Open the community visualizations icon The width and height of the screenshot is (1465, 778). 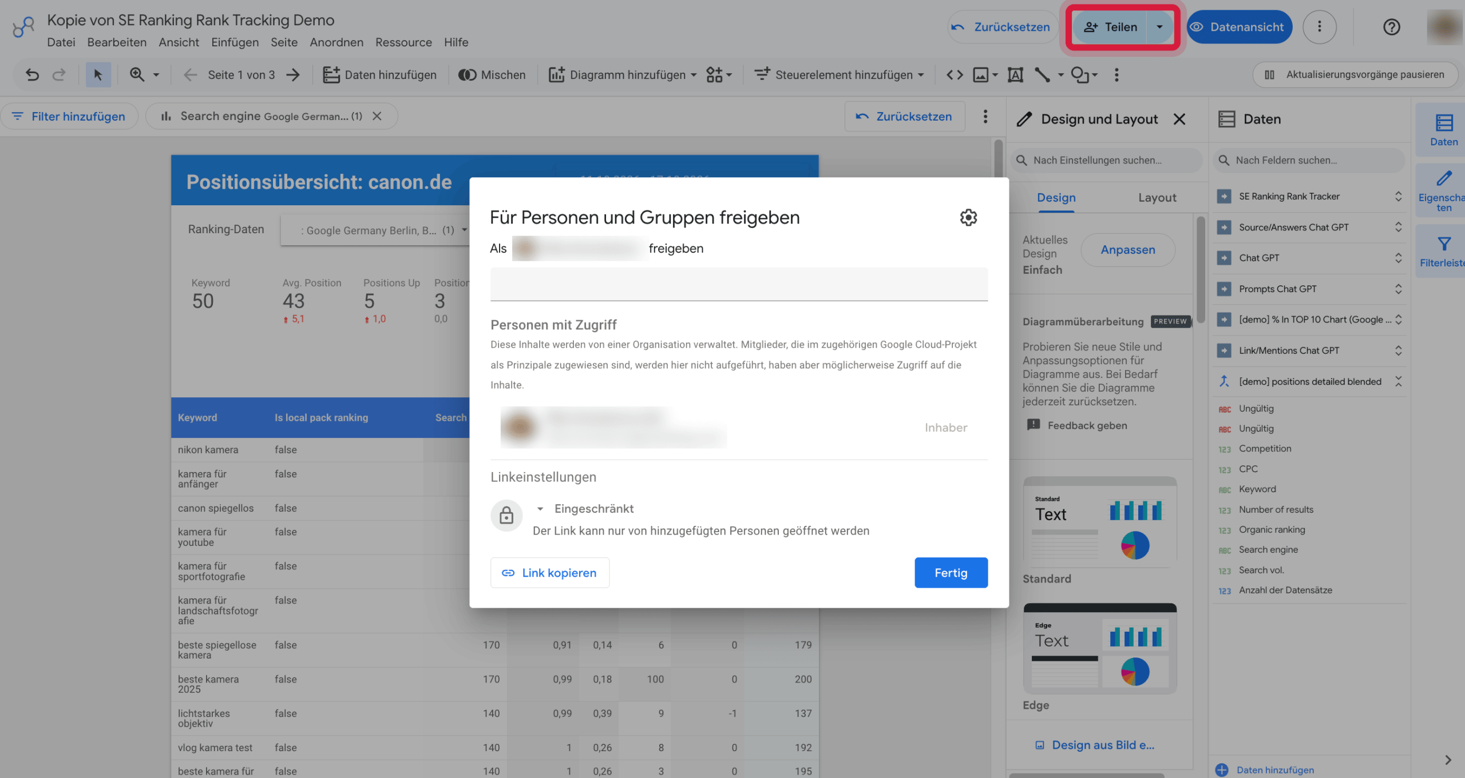tap(718, 75)
